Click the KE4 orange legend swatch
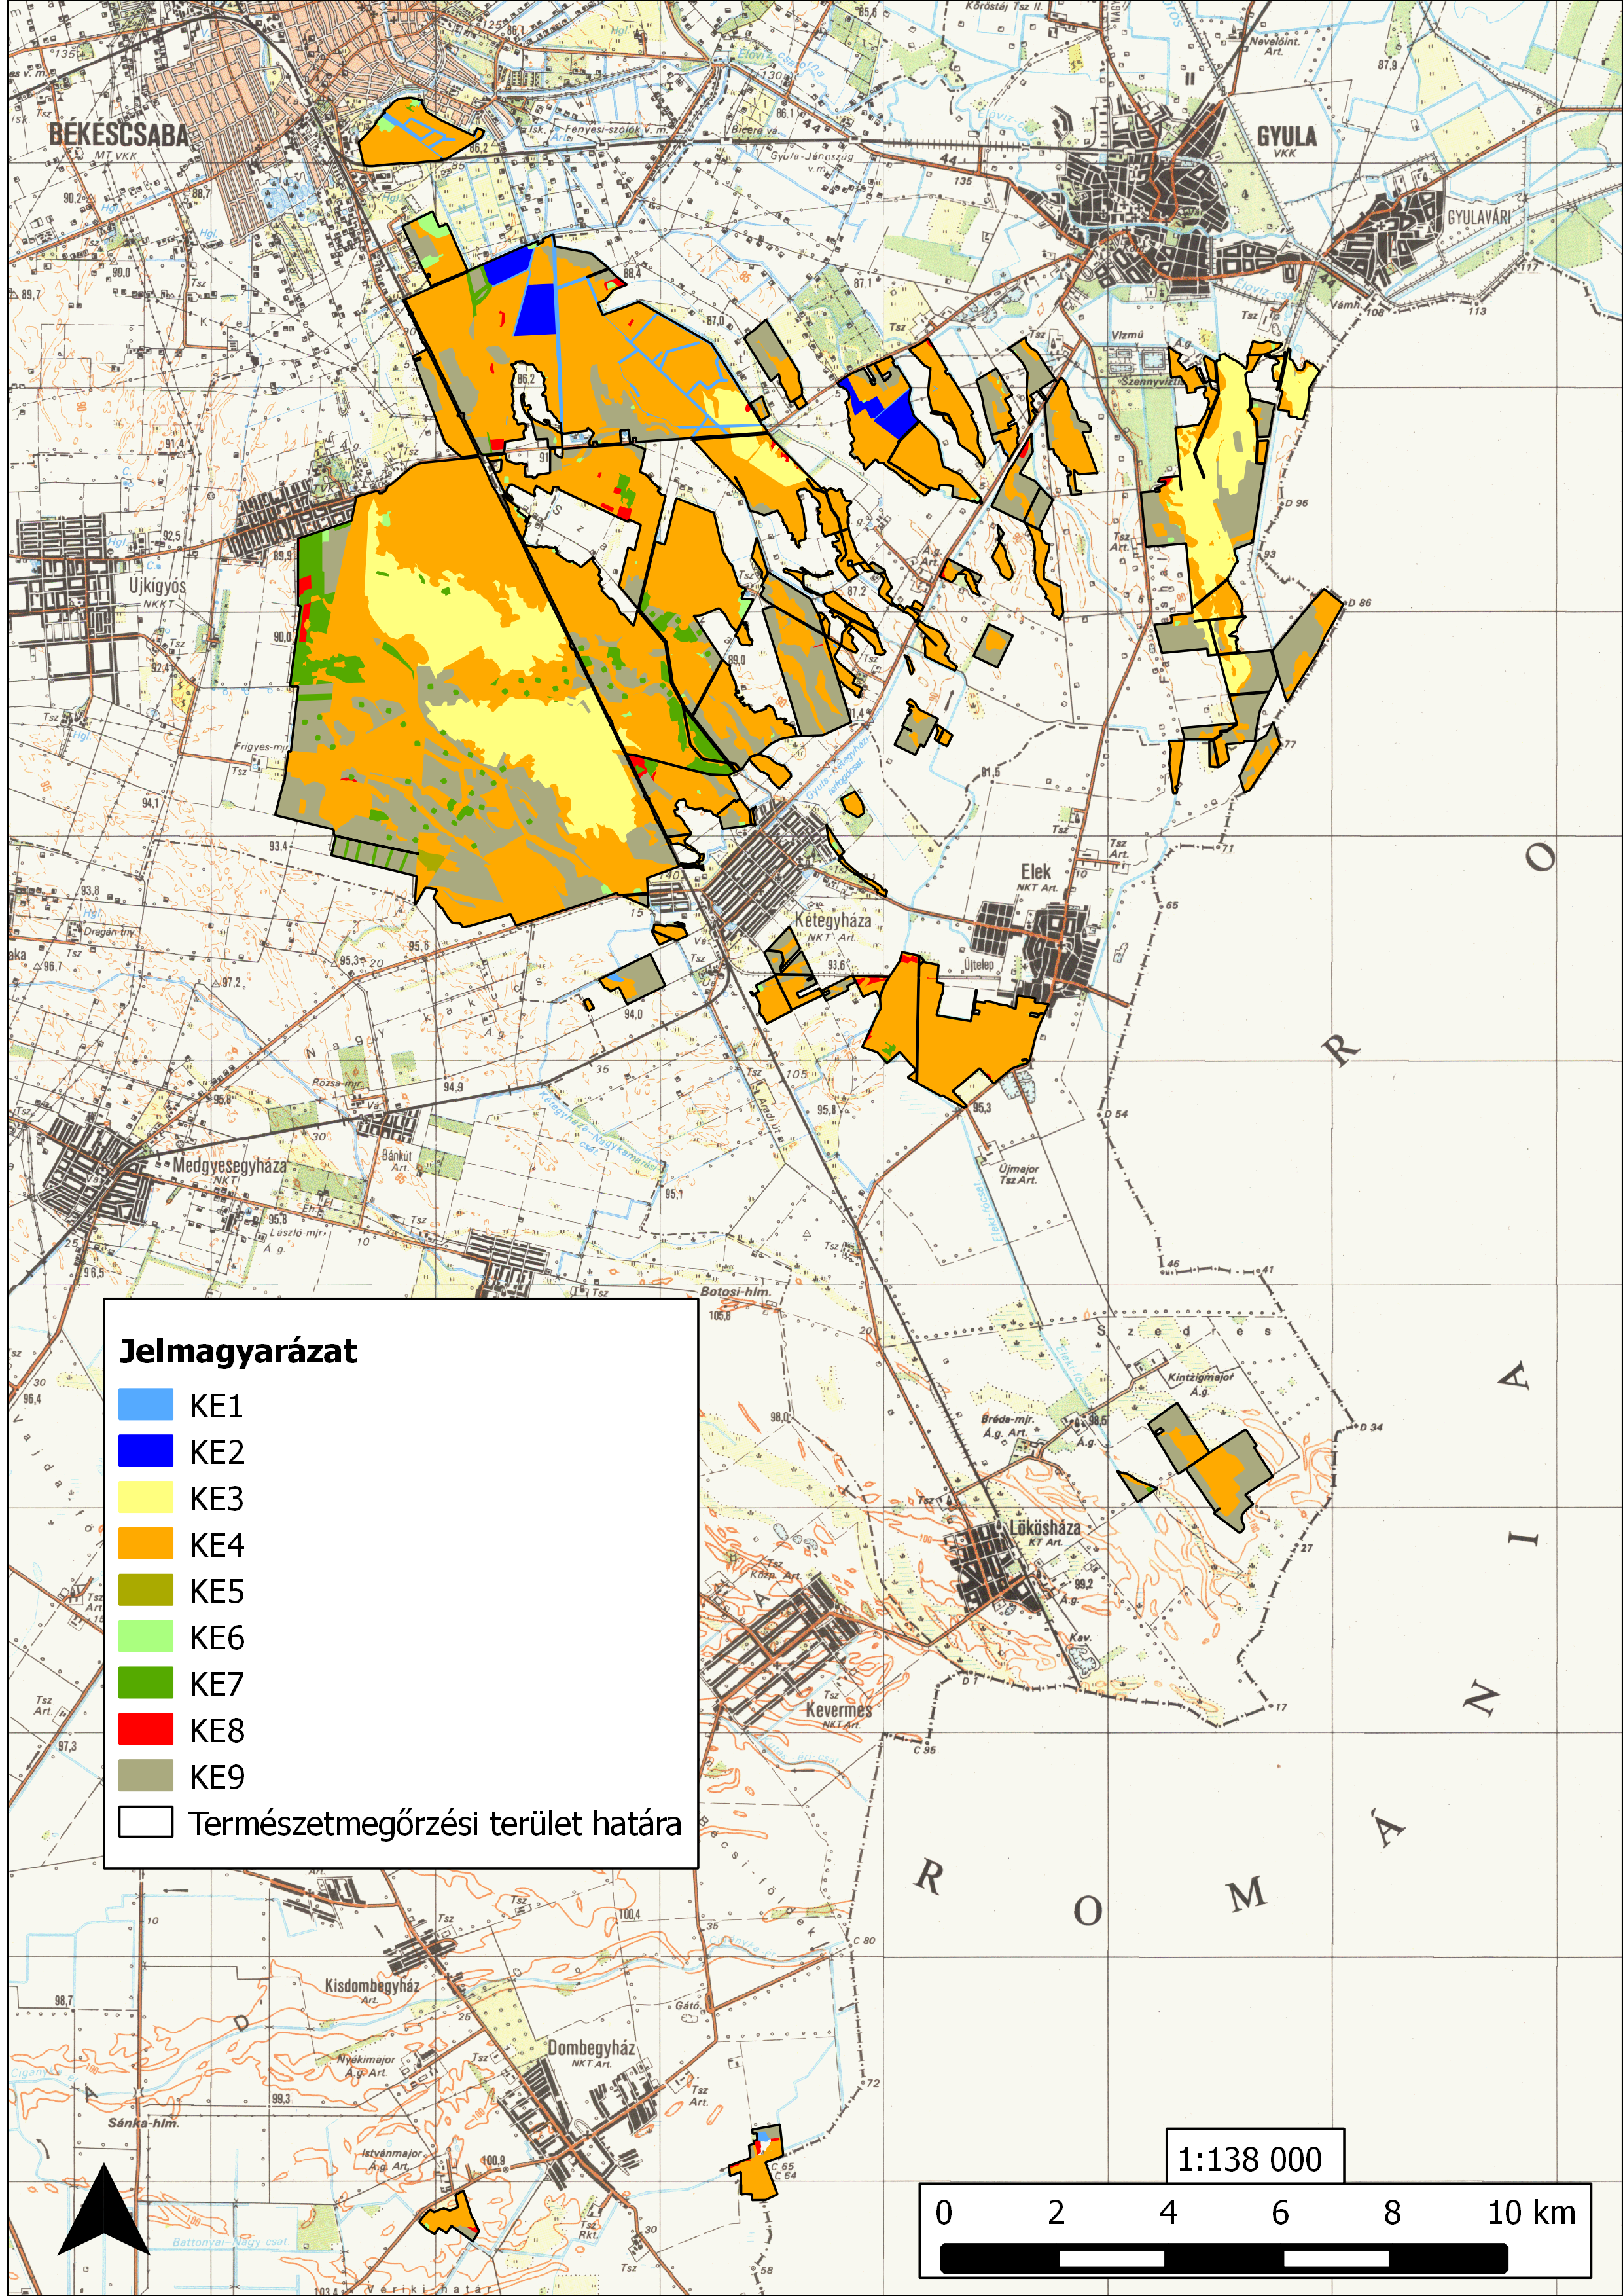Viewport: 1623px width, 2296px height. pos(146,1544)
